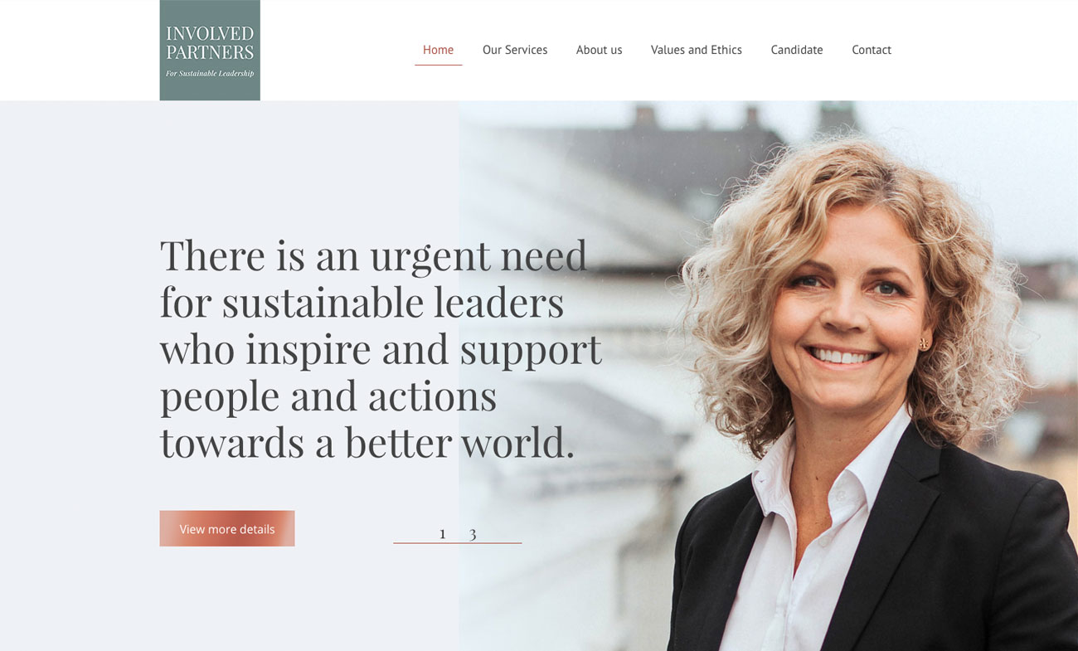1078x651 pixels.
Task: Navigate to the Contact page
Action: (x=872, y=50)
